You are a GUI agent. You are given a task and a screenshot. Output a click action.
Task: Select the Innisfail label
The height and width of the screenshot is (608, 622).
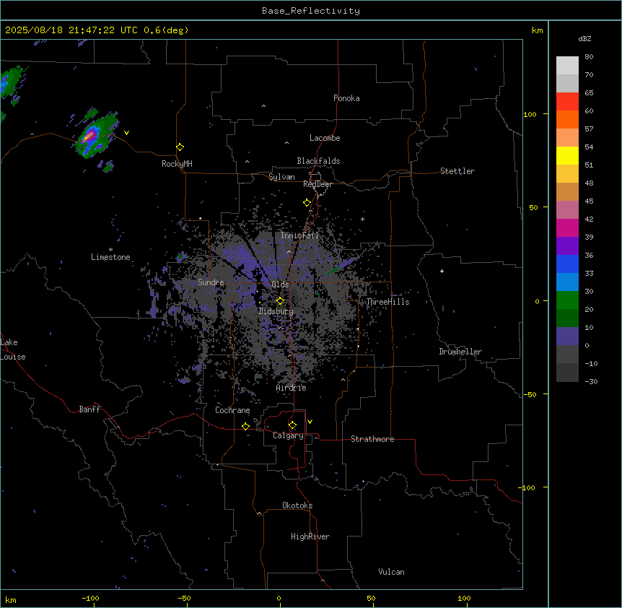tap(299, 235)
